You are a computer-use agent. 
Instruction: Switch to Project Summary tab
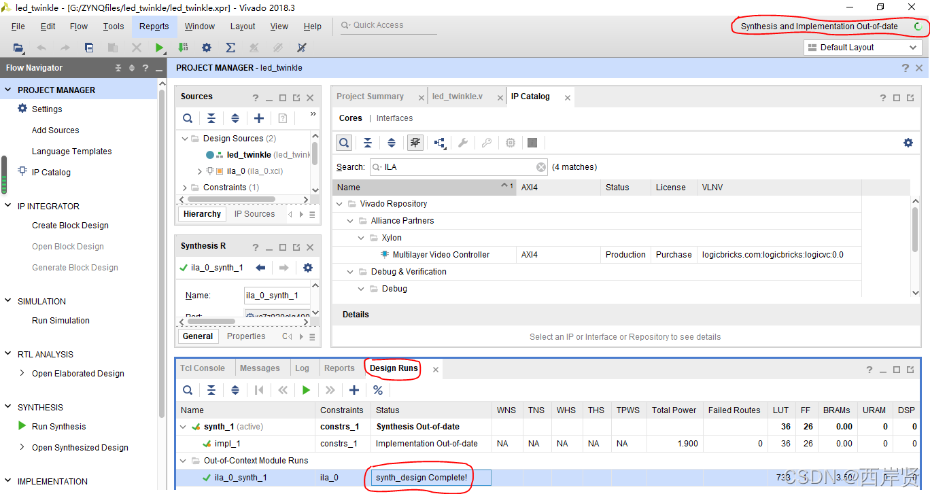[x=370, y=96]
